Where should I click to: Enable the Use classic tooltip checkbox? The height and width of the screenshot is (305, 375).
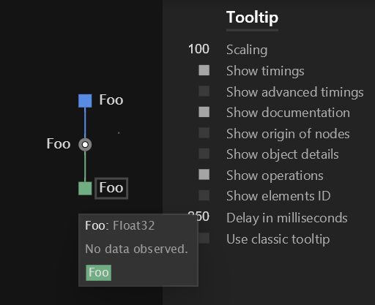click(x=204, y=238)
